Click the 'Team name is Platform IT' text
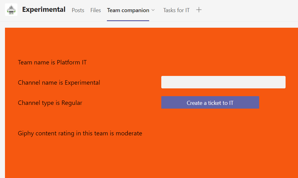The width and height of the screenshot is (298, 178). 52,62
